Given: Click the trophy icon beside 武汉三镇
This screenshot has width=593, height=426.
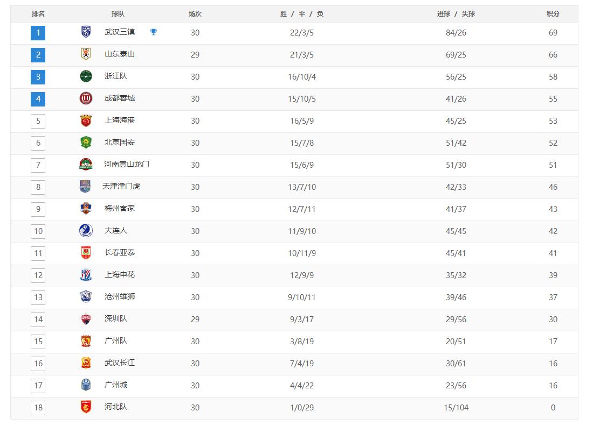Looking at the screenshot, I should [154, 32].
